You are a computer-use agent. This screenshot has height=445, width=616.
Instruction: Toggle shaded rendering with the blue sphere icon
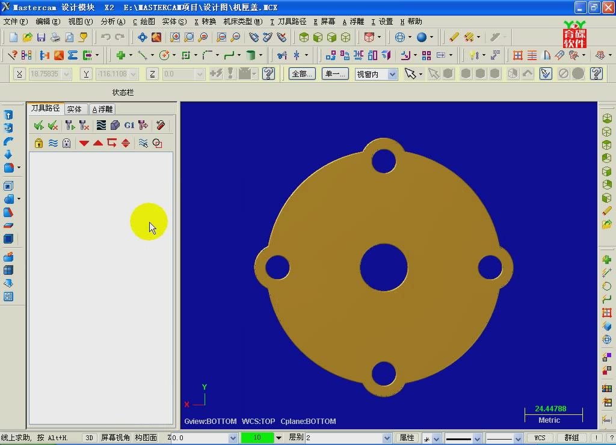[422, 37]
